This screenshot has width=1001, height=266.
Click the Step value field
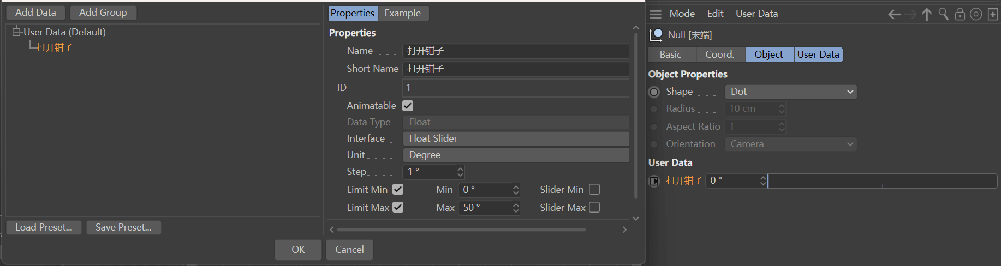coord(430,172)
